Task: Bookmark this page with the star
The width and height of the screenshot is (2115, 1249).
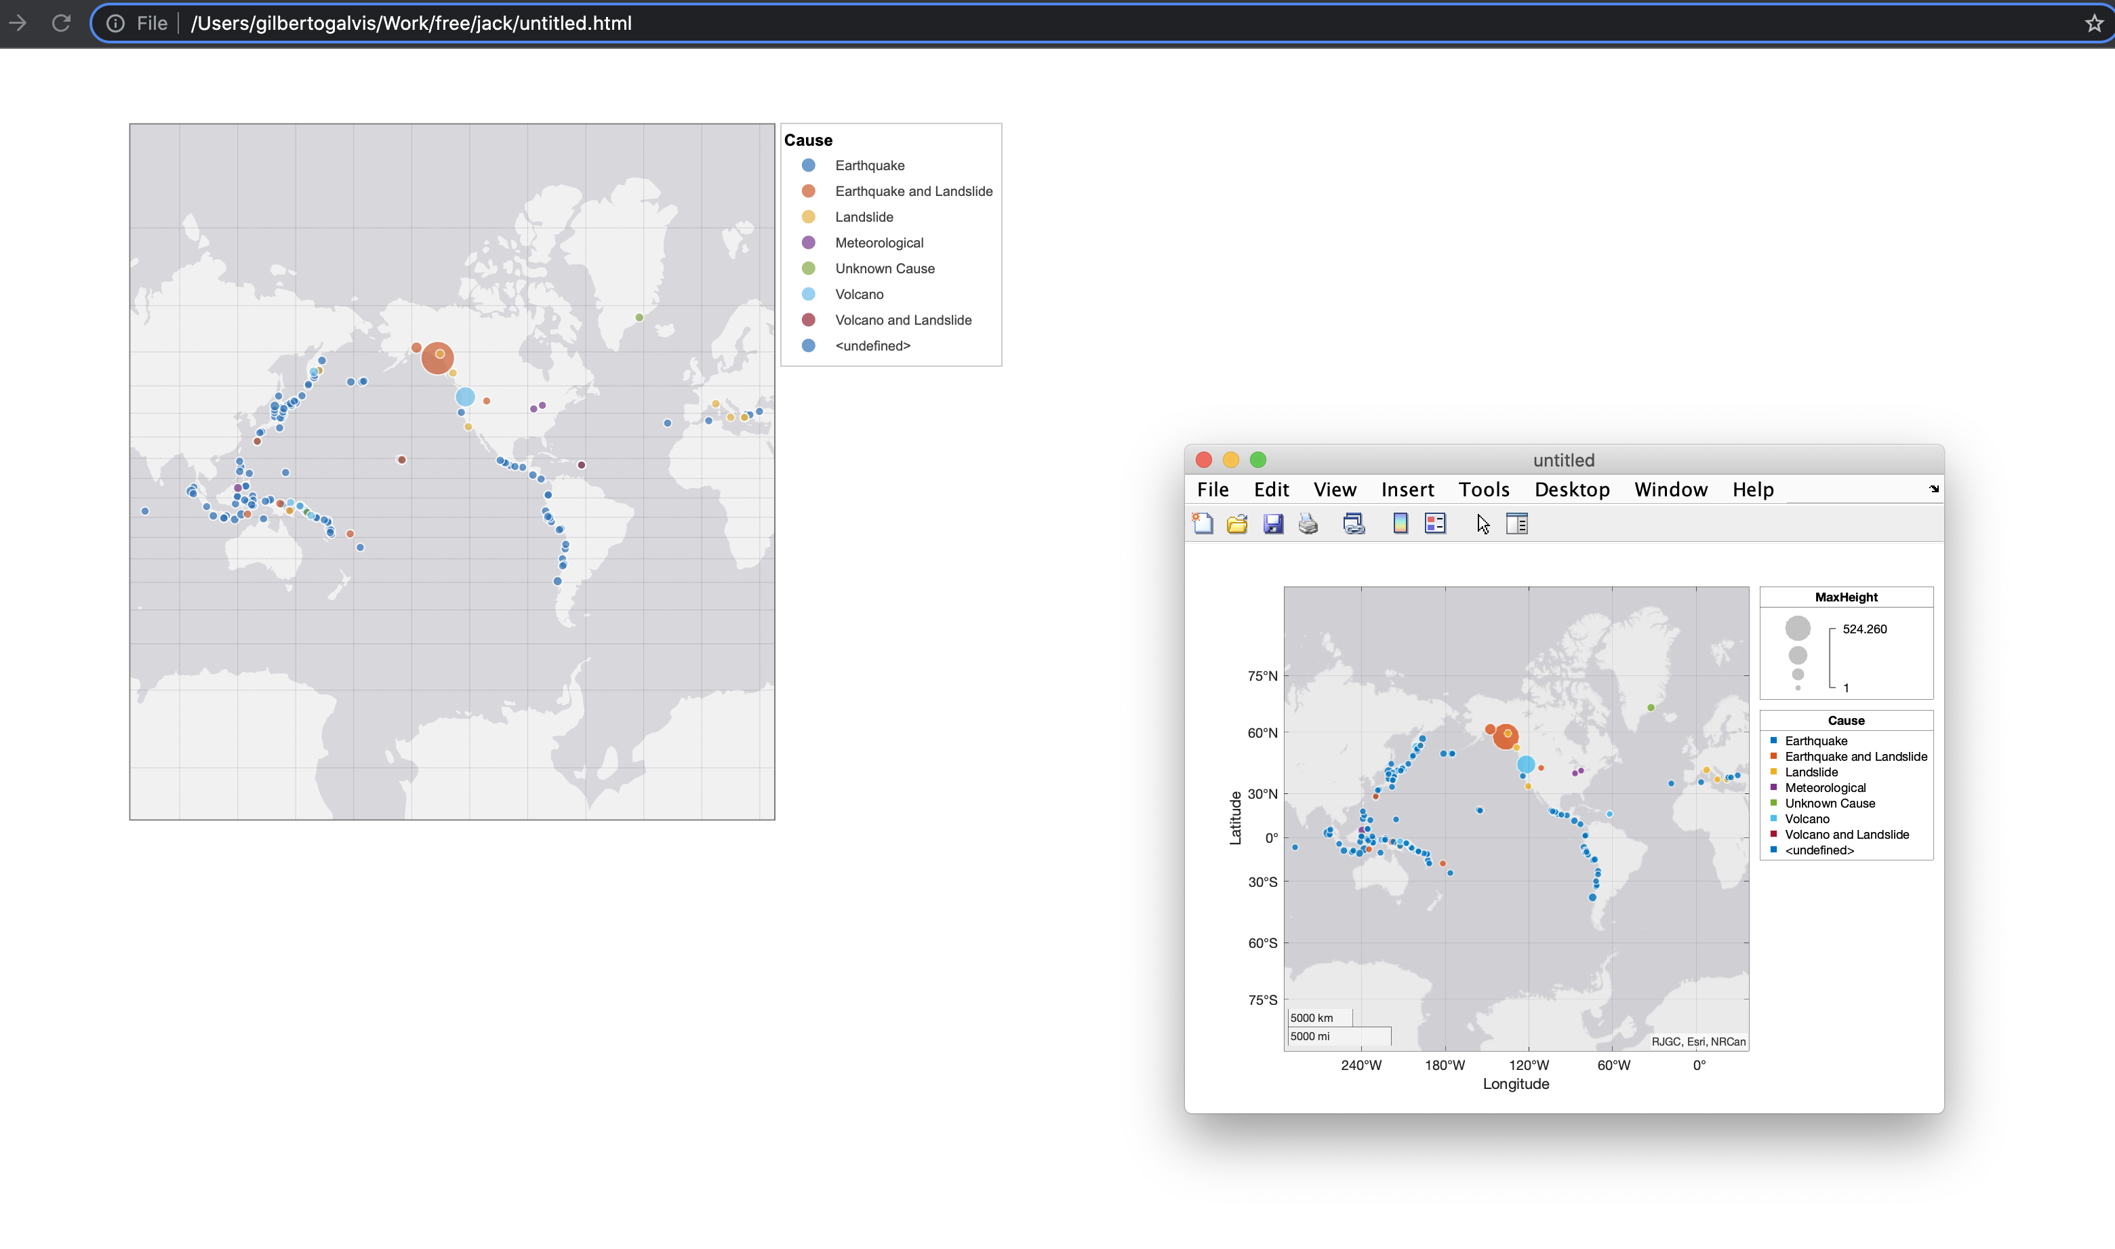Action: tap(2094, 23)
